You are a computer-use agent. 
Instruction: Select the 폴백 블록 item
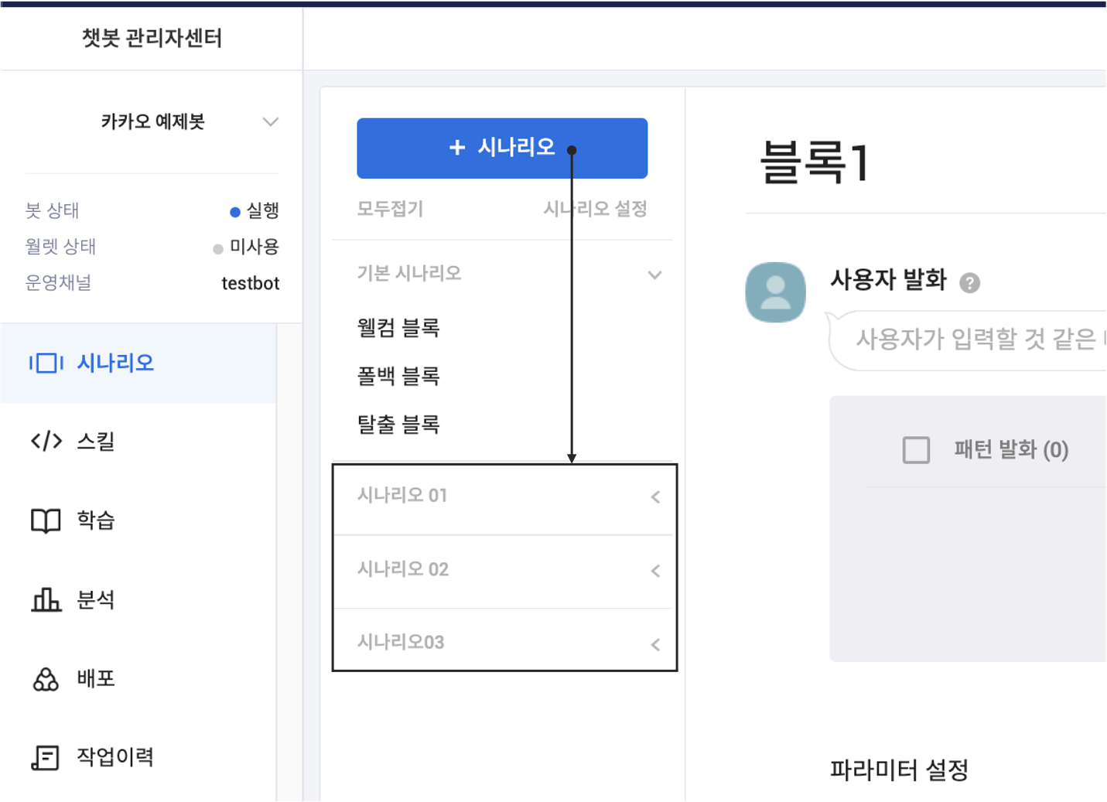tap(398, 377)
